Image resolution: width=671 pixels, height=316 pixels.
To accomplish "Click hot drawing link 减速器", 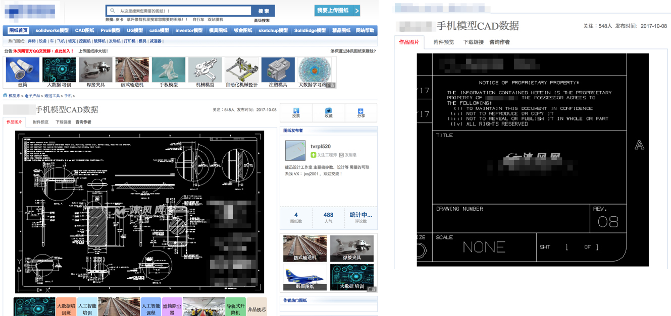I will [x=156, y=41].
